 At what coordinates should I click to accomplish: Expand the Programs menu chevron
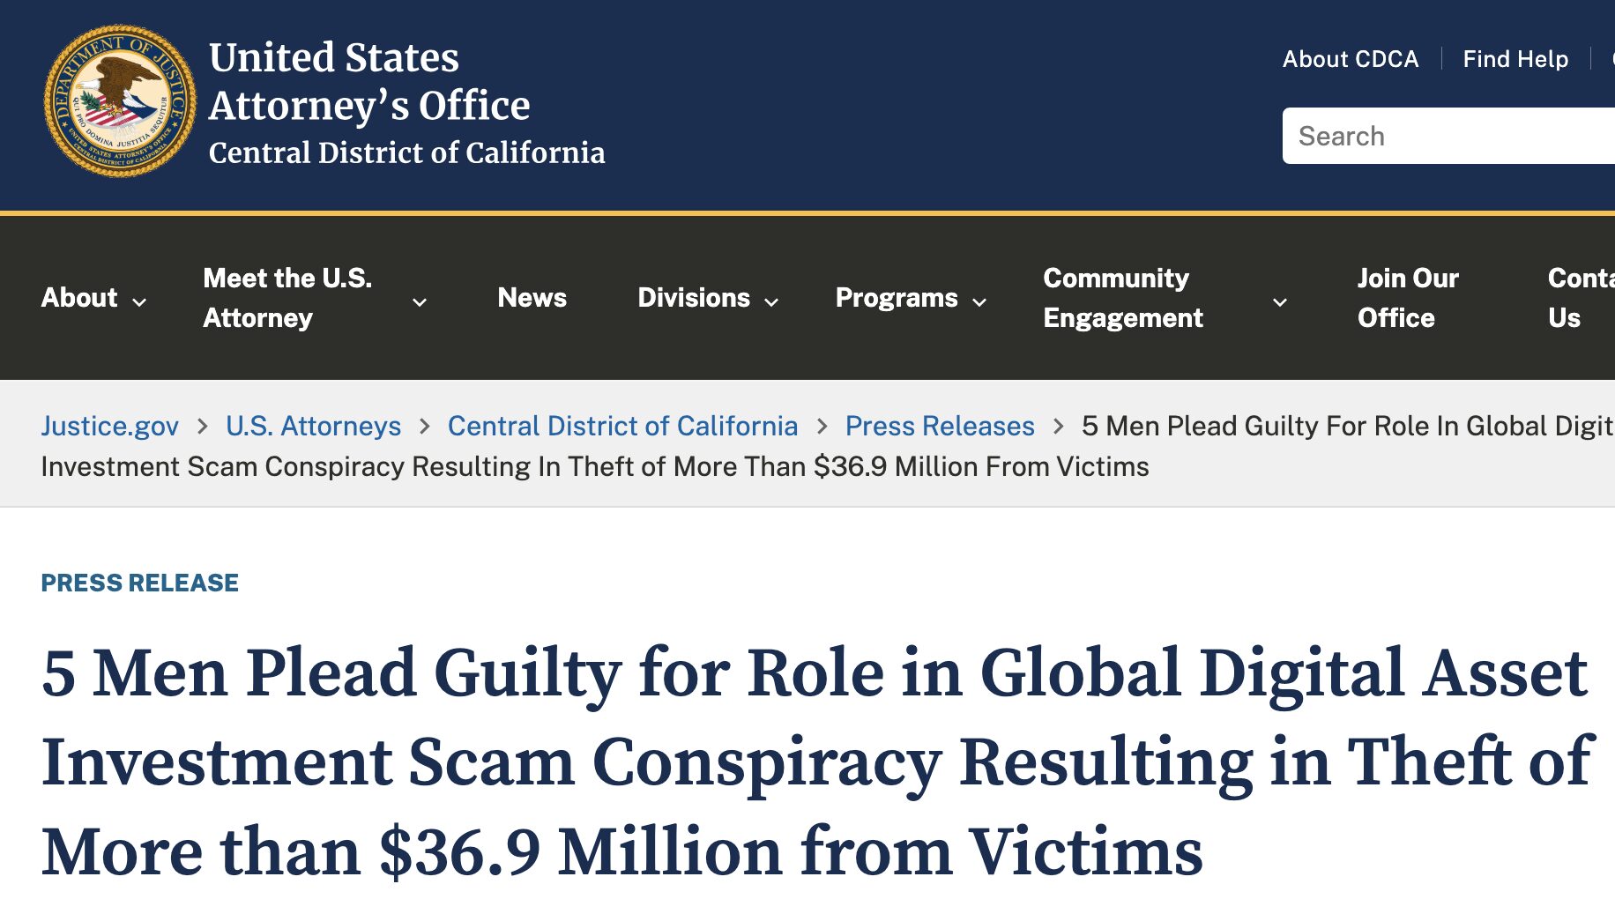click(979, 302)
